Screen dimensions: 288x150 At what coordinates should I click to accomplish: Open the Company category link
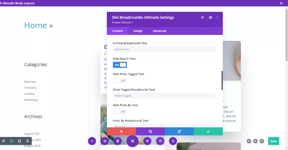(x=30, y=88)
